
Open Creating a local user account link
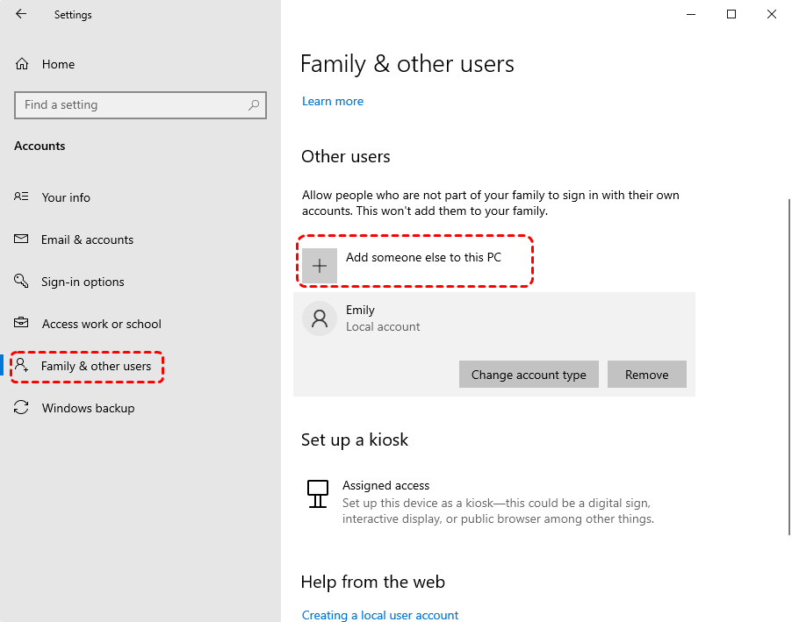[380, 615]
